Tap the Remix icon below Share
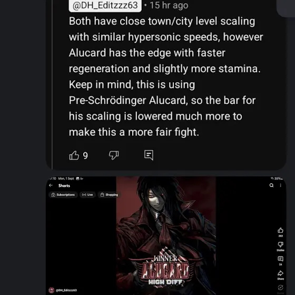The height and width of the screenshot is (295, 295). coord(280,288)
